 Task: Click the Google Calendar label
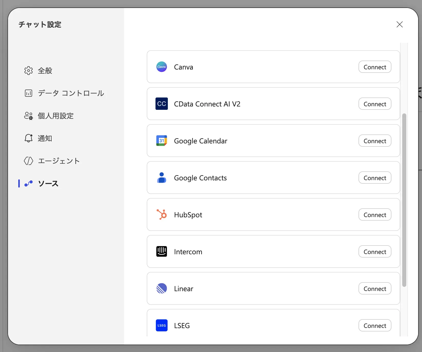point(200,141)
